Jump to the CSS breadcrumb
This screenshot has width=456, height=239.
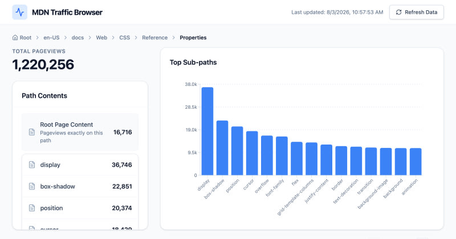pos(124,38)
